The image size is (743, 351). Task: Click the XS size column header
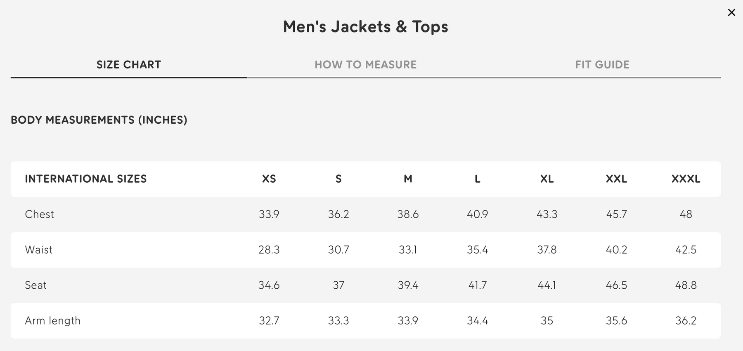[x=269, y=179]
